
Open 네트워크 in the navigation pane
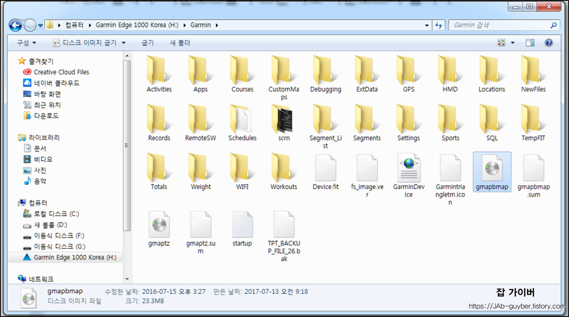pos(36,279)
